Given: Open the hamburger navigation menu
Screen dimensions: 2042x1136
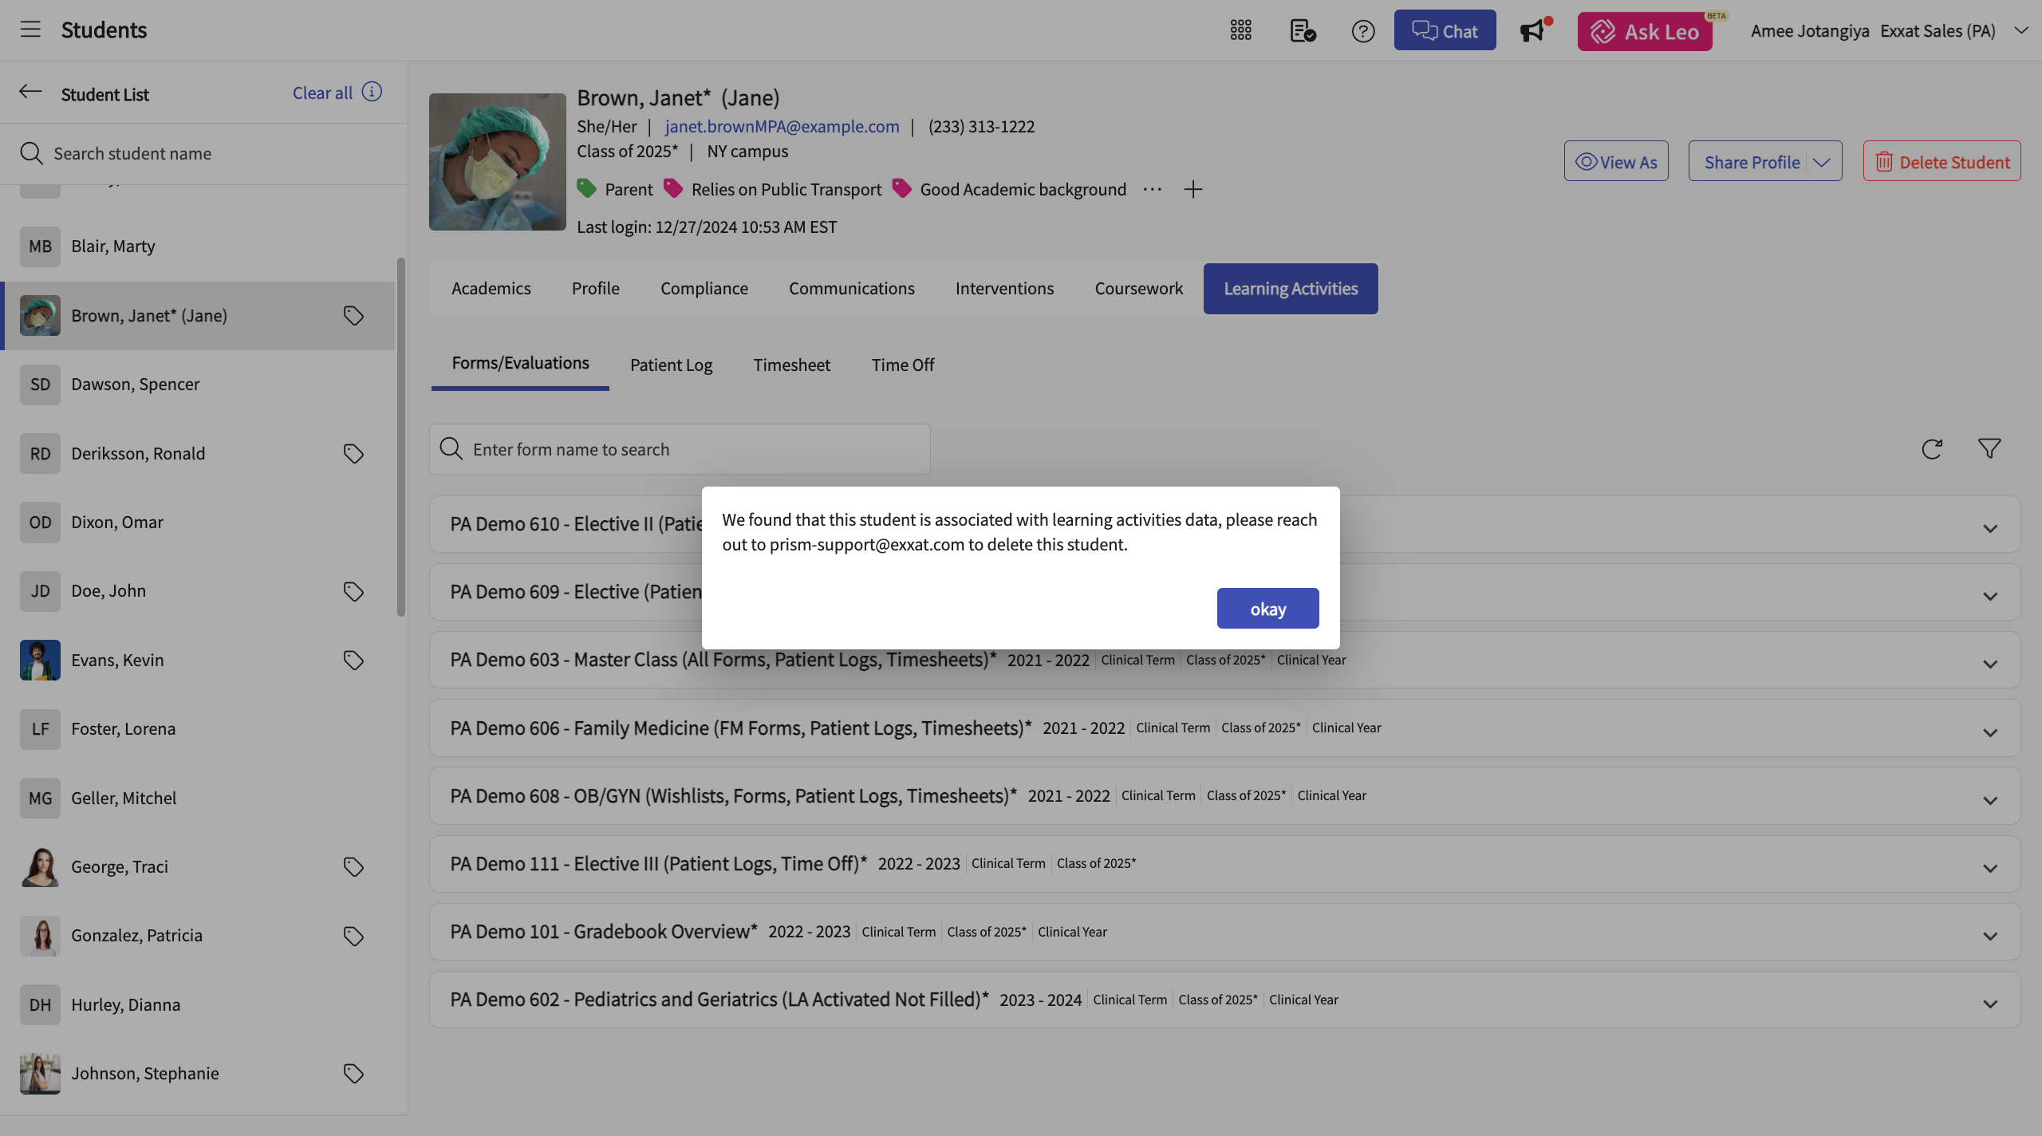Looking at the screenshot, I should [x=30, y=30].
